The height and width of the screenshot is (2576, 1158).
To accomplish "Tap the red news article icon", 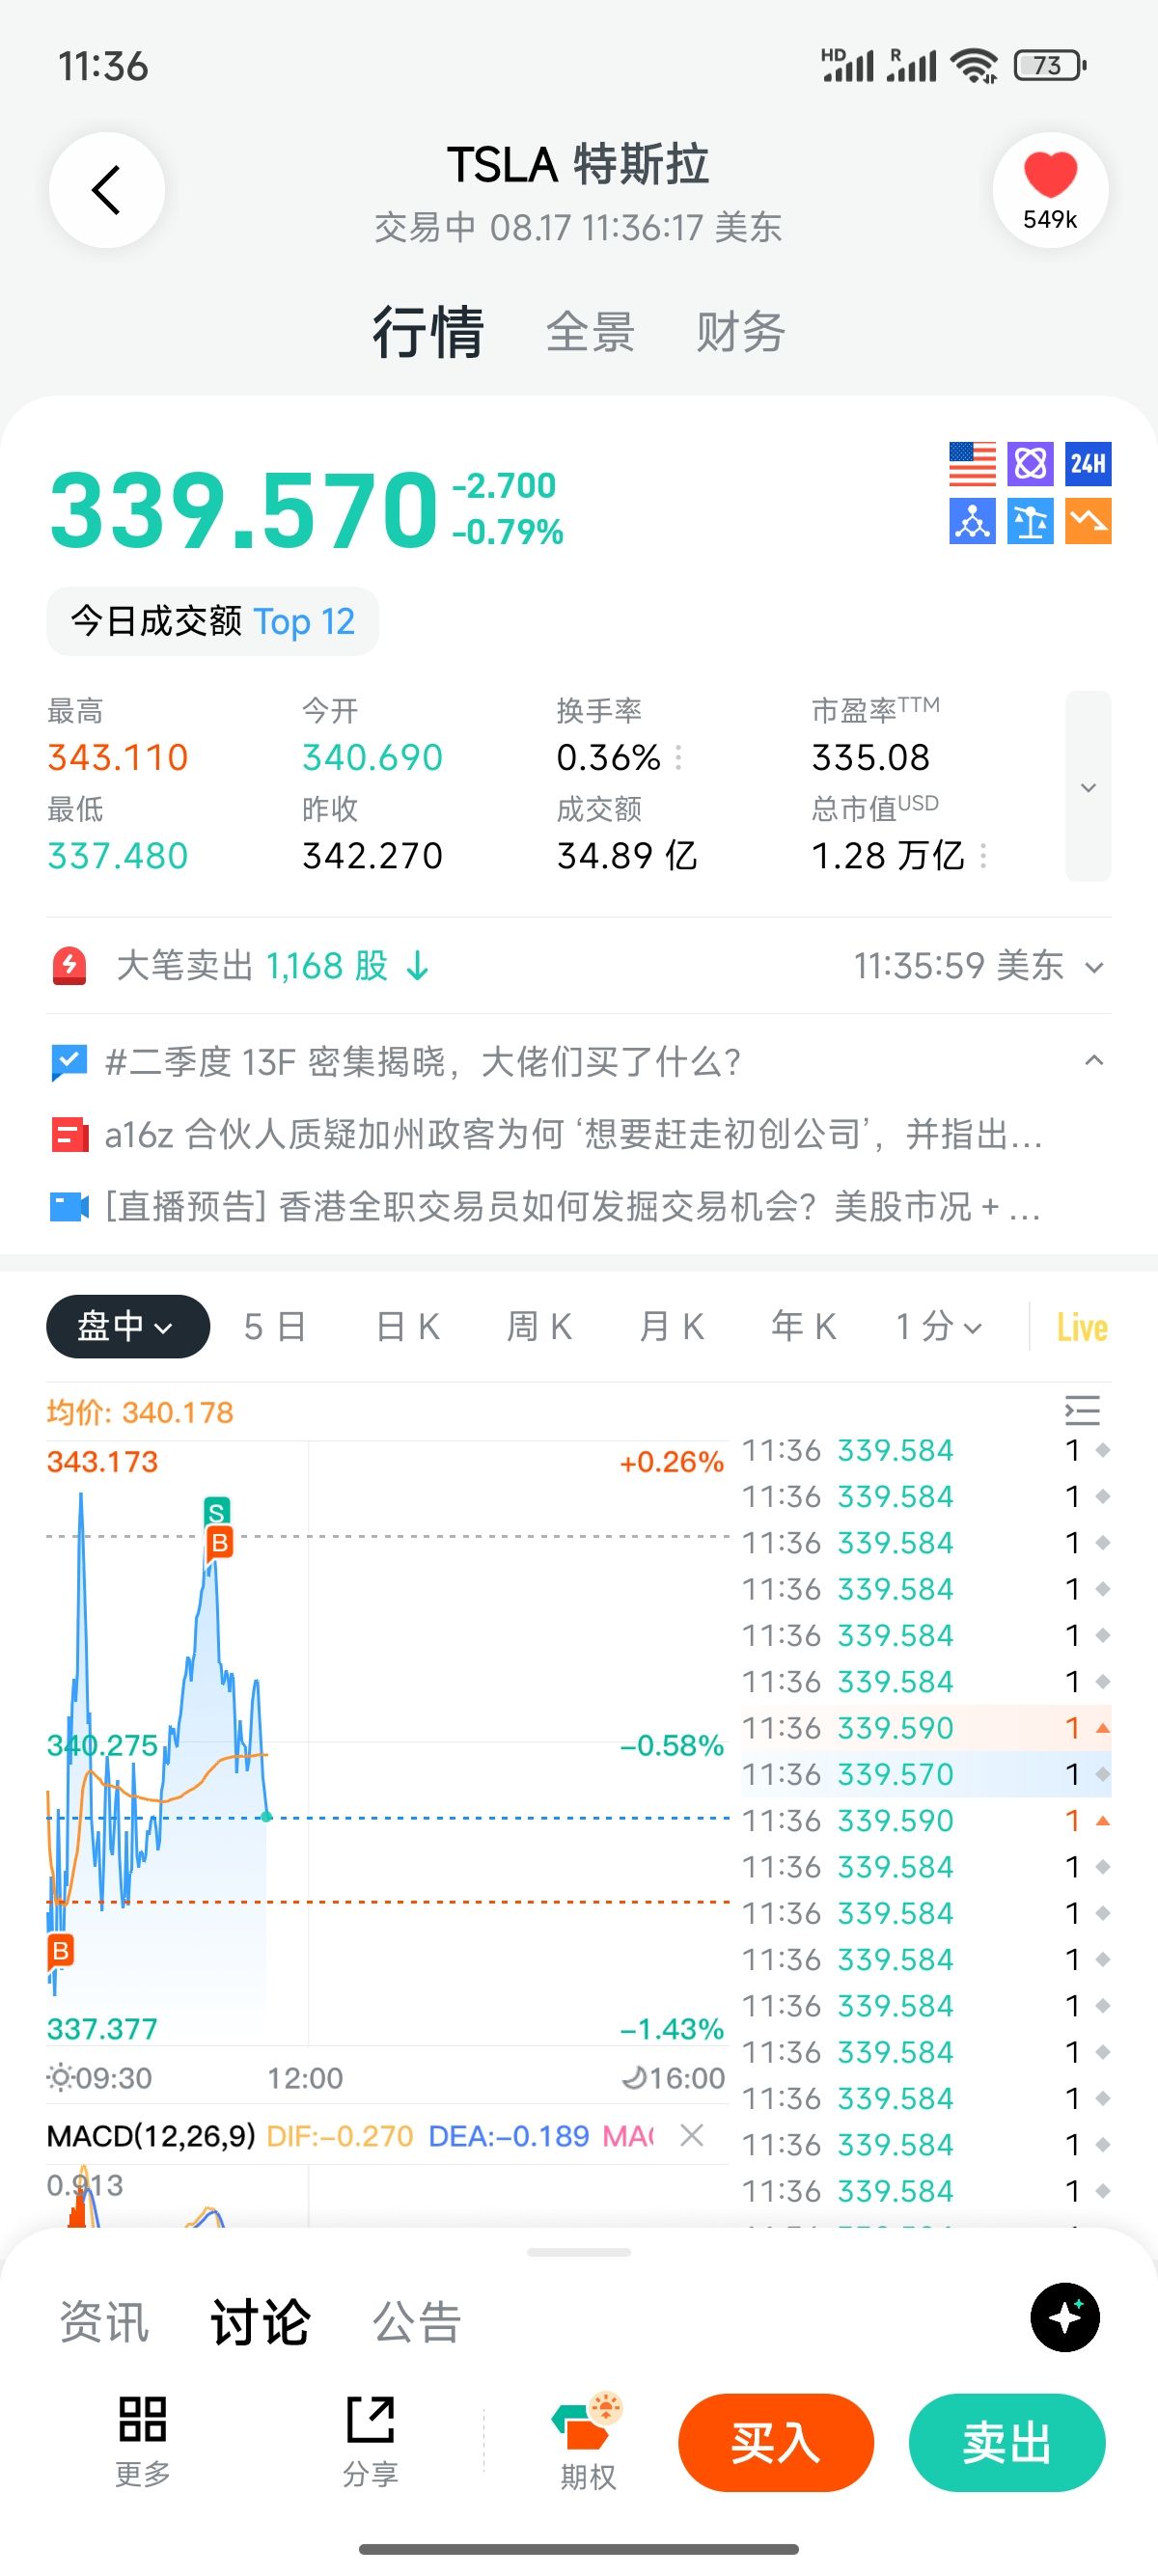I will pyautogui.click(x=69, y=1135).
